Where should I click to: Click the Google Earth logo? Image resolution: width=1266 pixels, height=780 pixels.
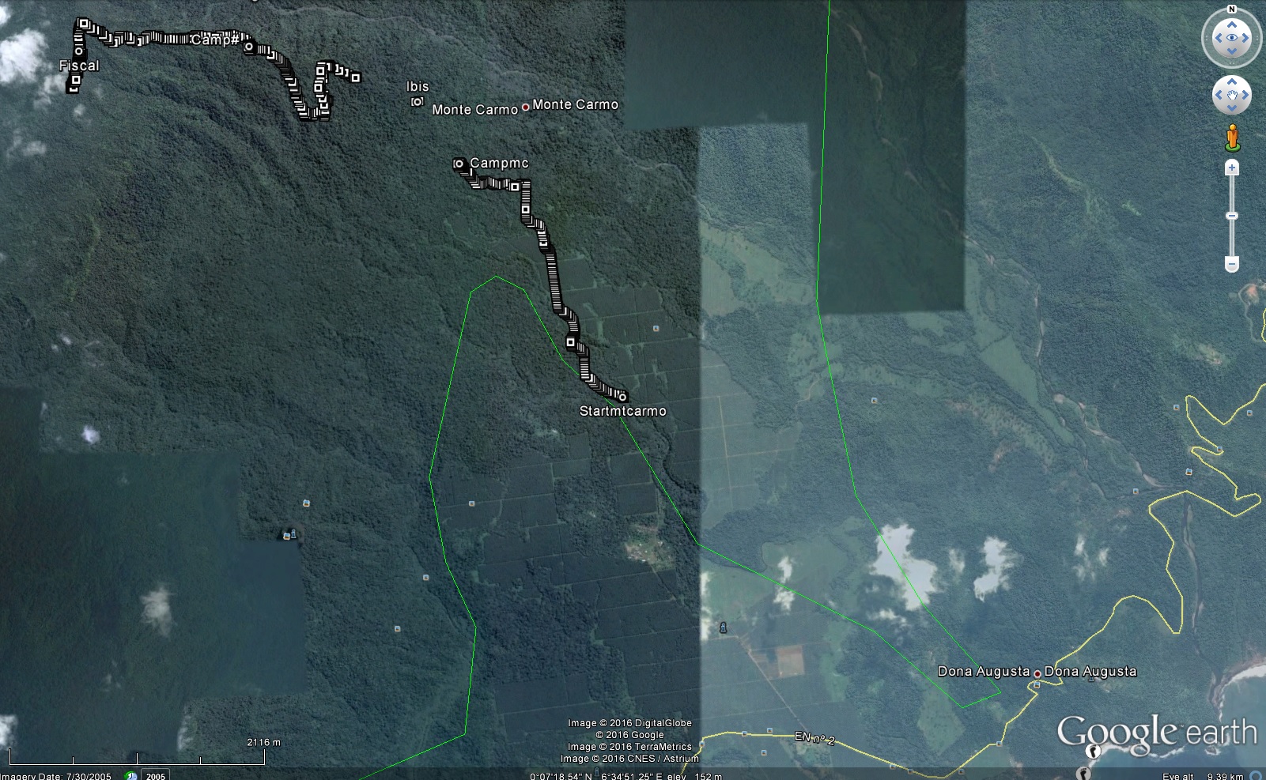1156,733
